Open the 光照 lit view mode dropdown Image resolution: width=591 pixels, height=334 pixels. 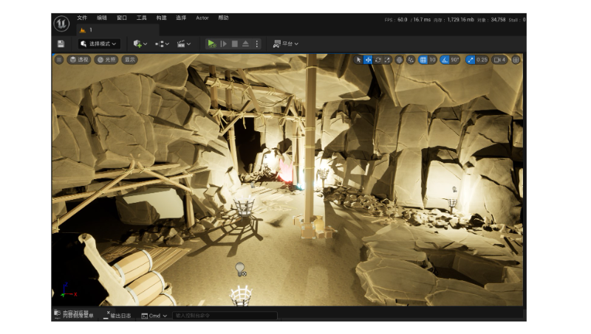(106, 60)
